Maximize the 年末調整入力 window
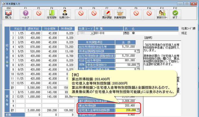199x117 pixels. coord(187,4)
